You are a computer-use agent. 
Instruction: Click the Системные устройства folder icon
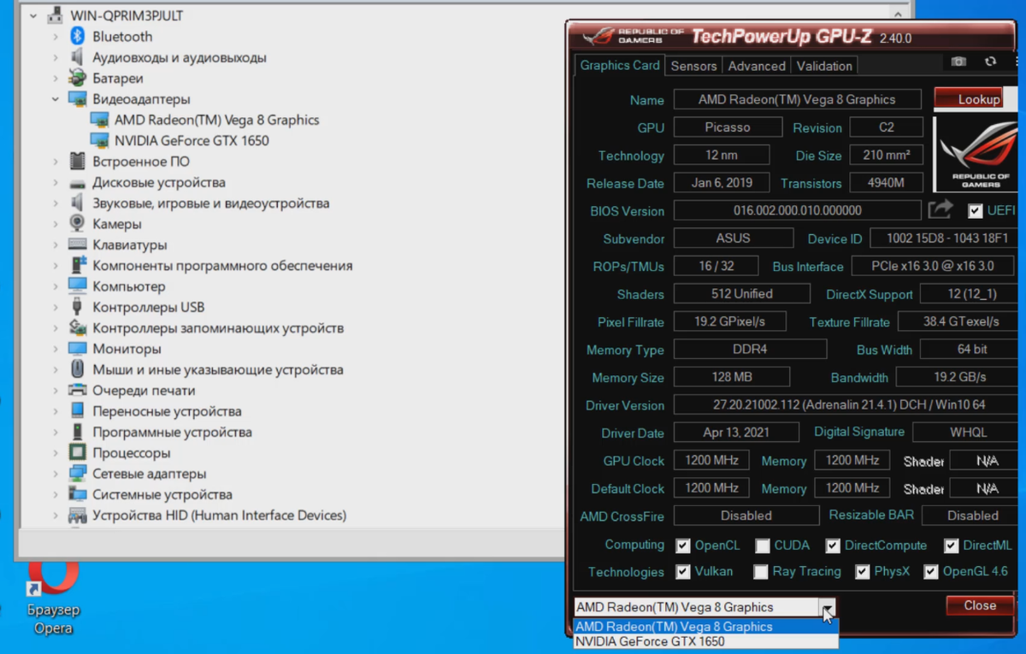[78, 494]
